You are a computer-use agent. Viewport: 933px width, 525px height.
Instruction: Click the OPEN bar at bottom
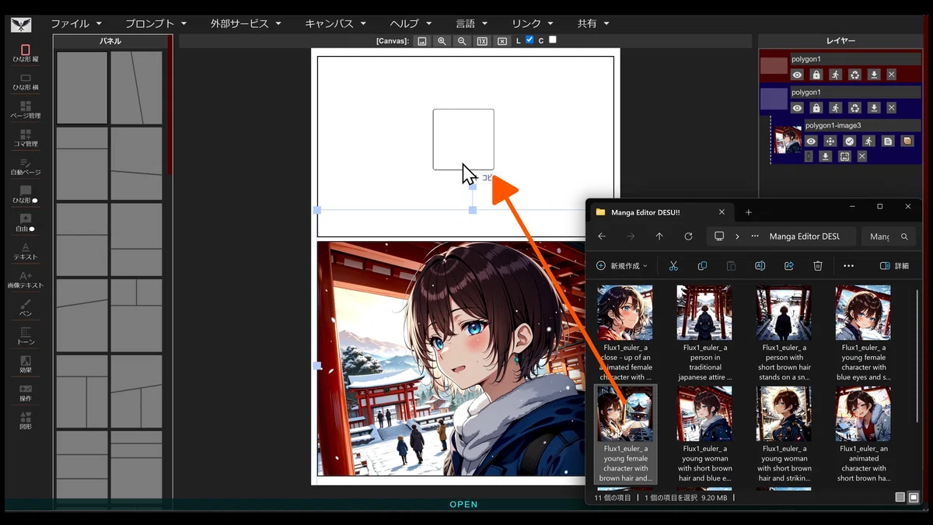coord(463,504)
